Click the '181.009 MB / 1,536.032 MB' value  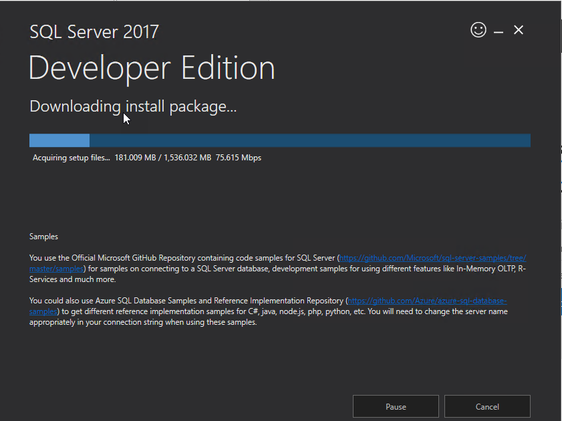163,158
